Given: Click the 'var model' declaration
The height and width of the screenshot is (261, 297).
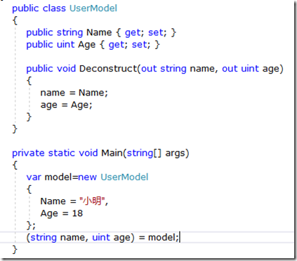Looking at the screenshot, I should [49, 178].
